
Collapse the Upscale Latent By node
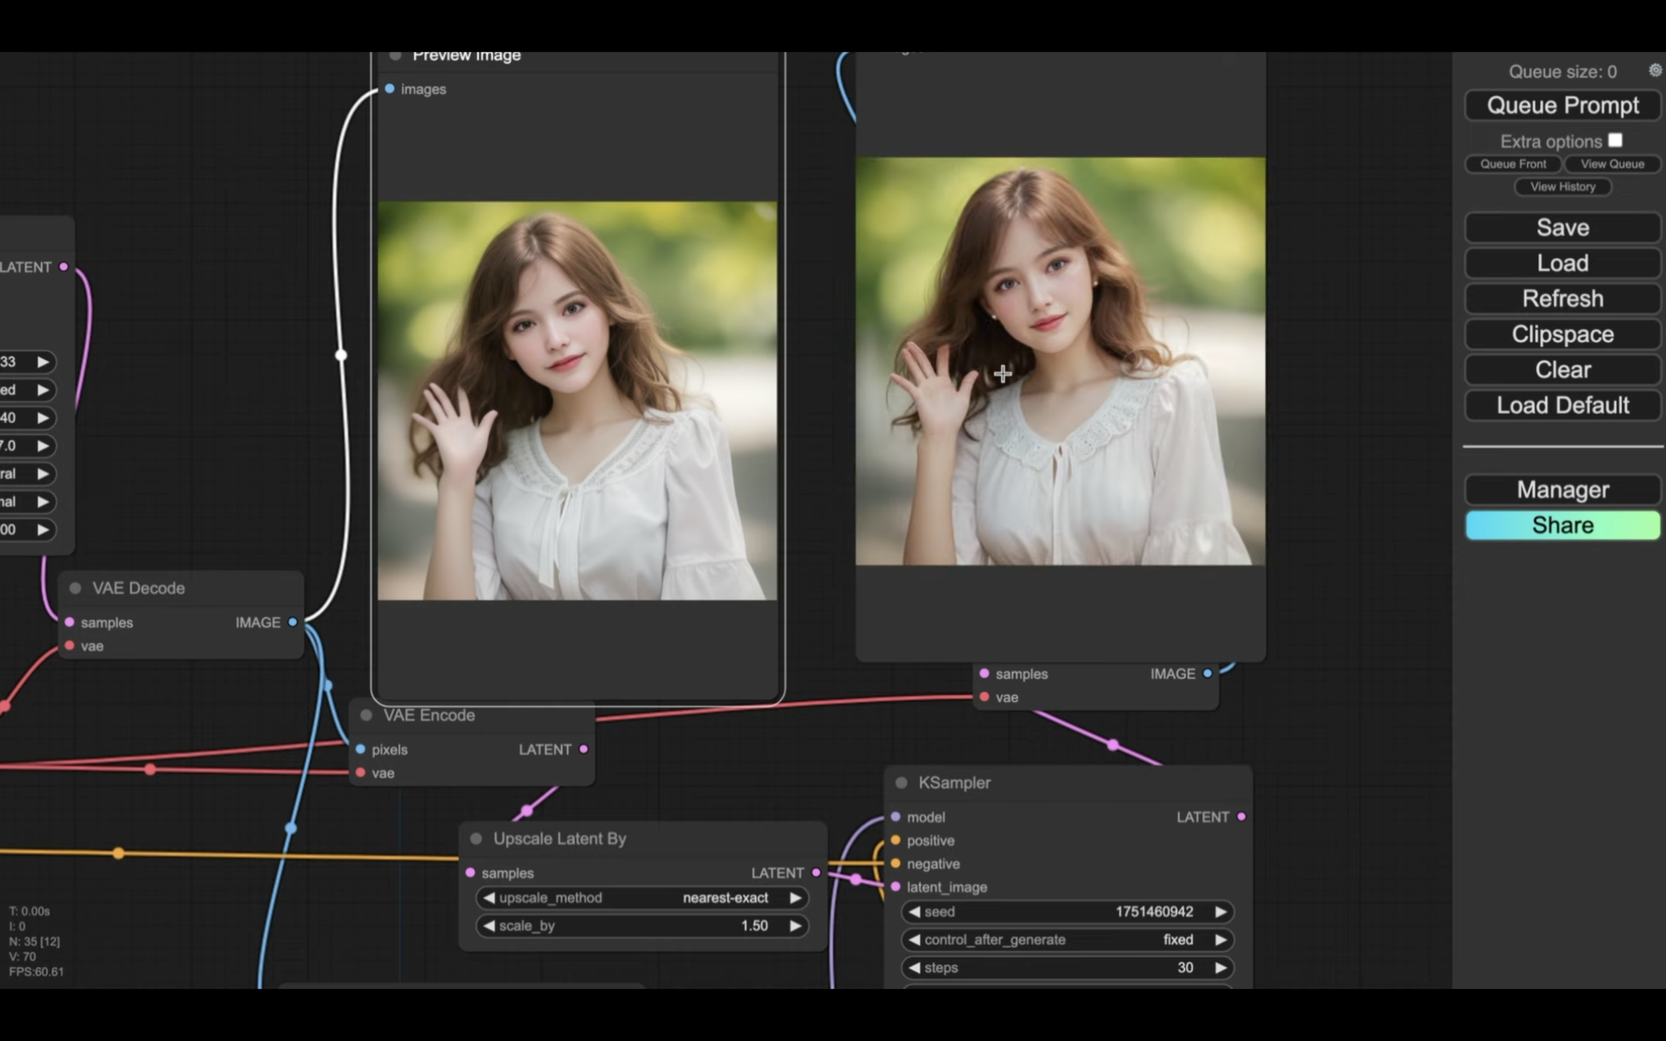475,838
